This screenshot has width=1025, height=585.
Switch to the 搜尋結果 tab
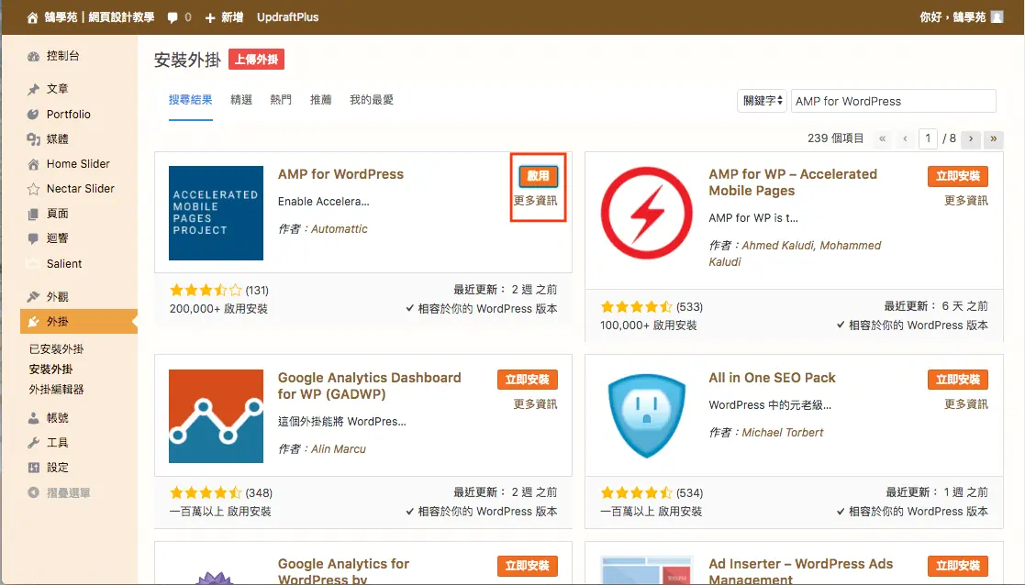tap(190, 100)
